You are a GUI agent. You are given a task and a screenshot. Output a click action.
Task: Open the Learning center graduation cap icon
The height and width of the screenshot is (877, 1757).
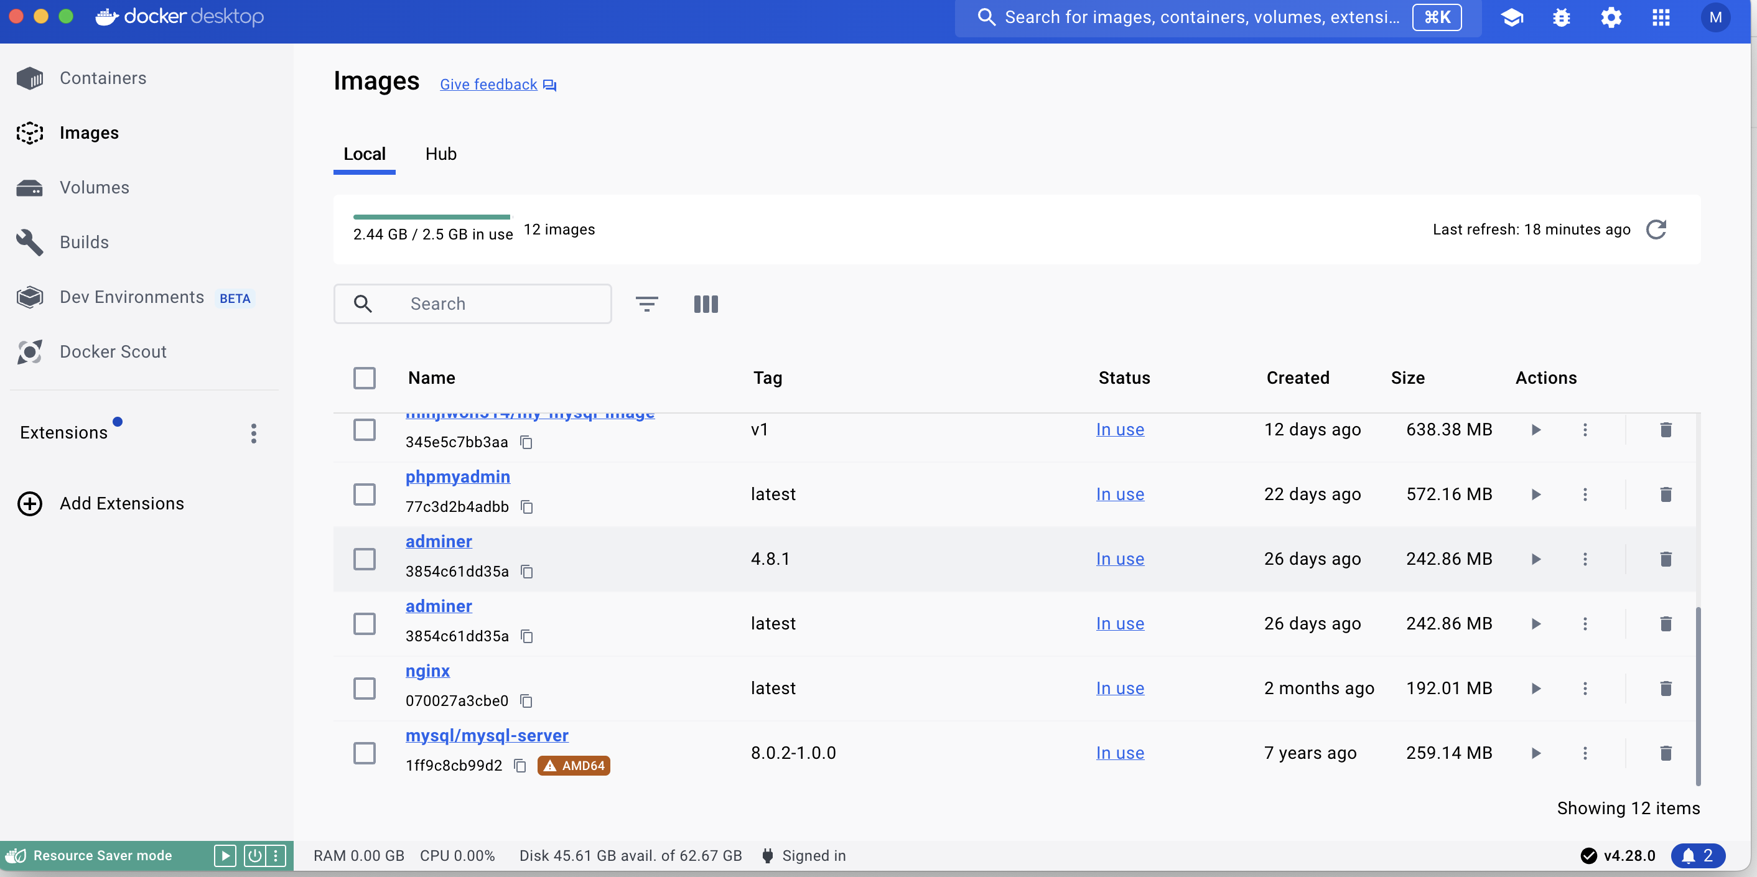tap(1511, 17)
